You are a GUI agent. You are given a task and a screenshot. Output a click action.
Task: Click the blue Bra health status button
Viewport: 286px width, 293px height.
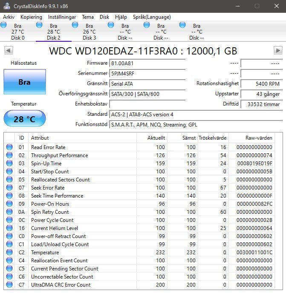coord(25,82)
